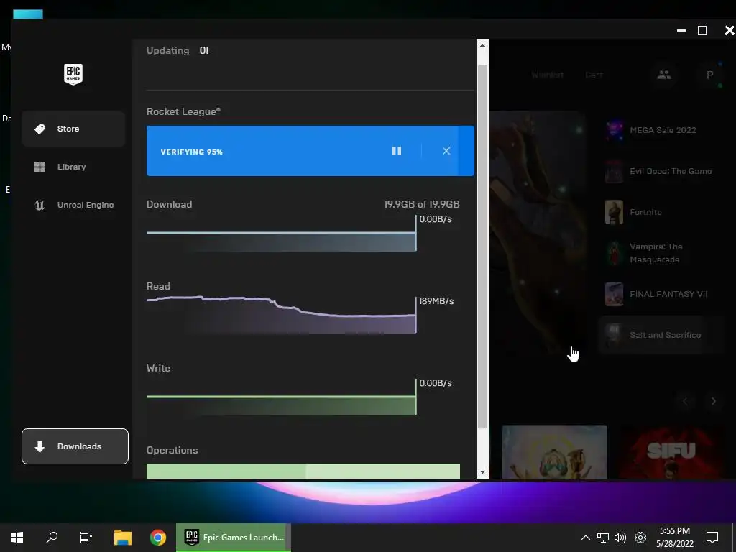Open the notification center icon
Image resolution: width=736 pixels, height=552 pixels.
tap(712, 538)
